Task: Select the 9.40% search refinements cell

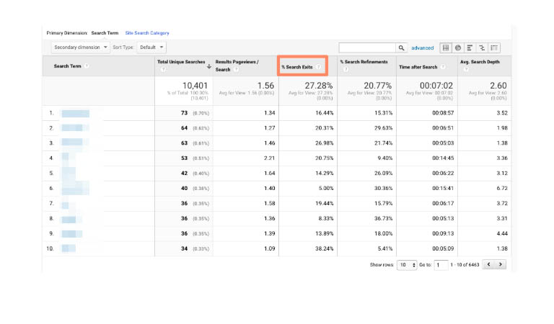Action: pos(385,158)
